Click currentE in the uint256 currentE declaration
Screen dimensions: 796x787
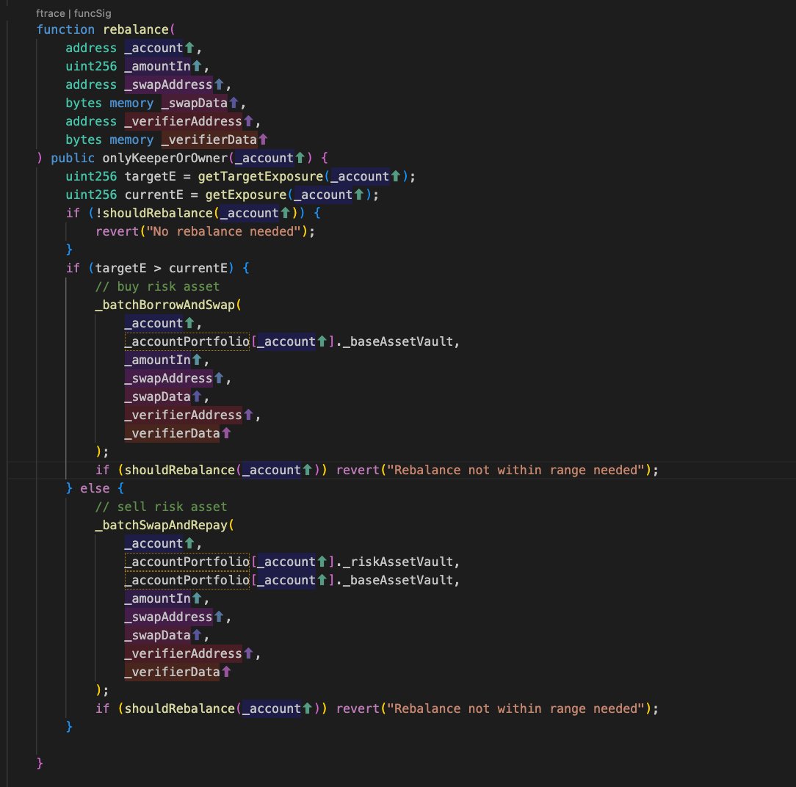(x=153, y=195)
